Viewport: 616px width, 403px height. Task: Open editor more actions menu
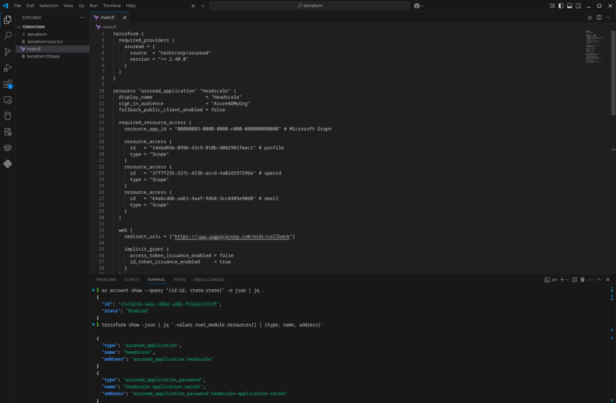point(608,17)
